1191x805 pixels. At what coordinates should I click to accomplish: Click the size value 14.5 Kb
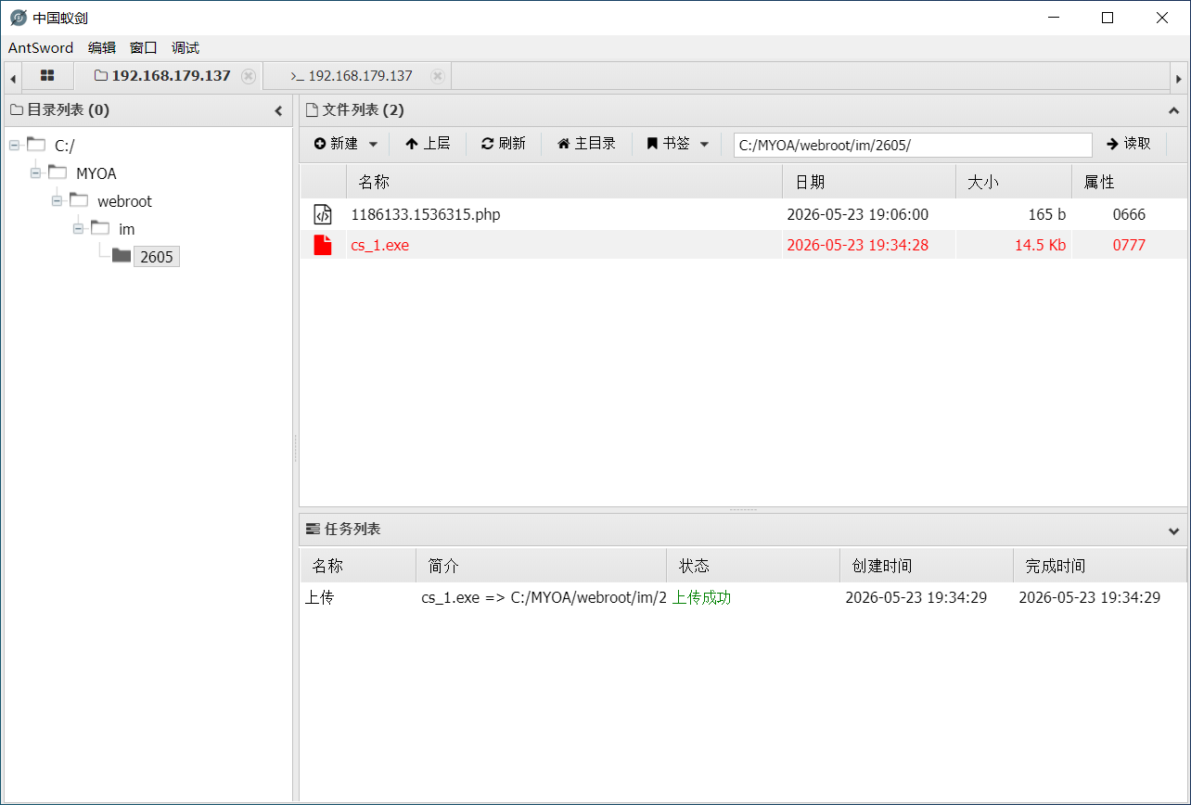pos(1040,245)
